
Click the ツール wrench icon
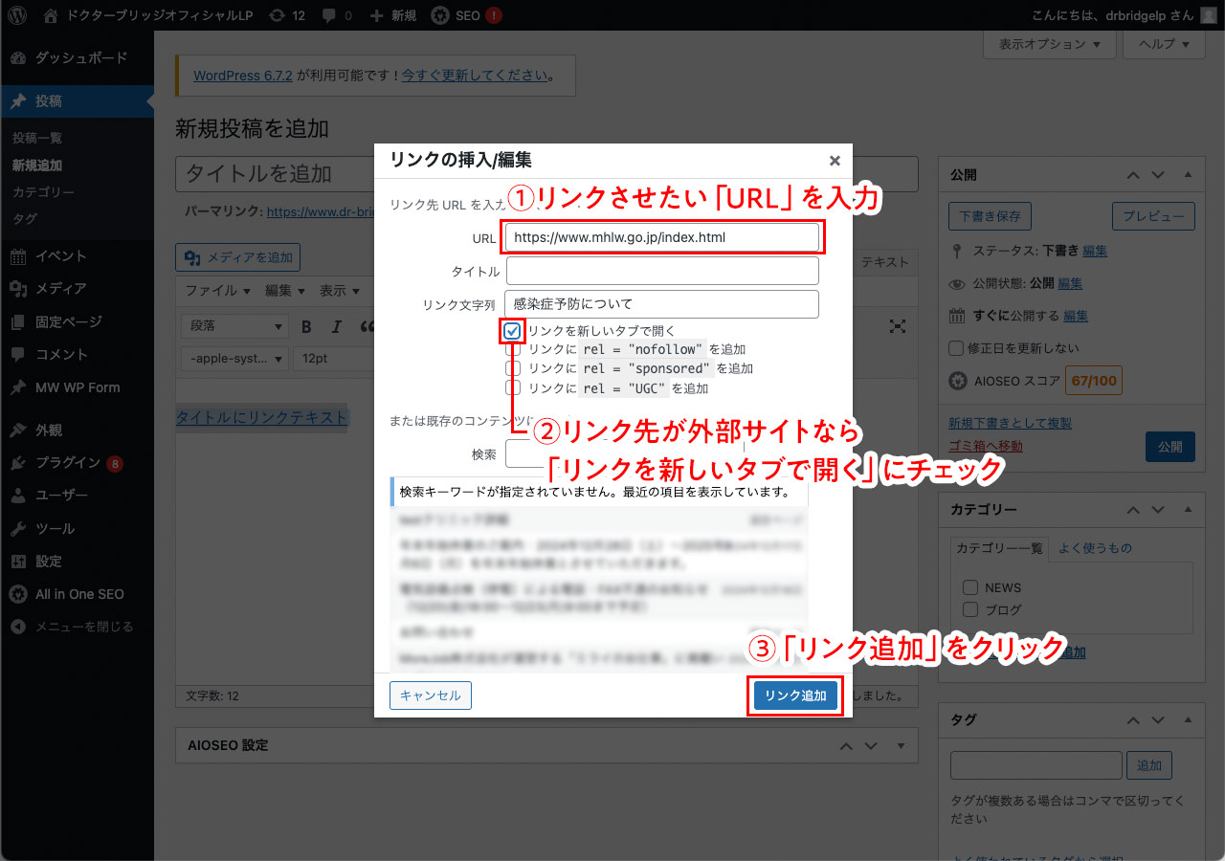click(x=18, y=528)
